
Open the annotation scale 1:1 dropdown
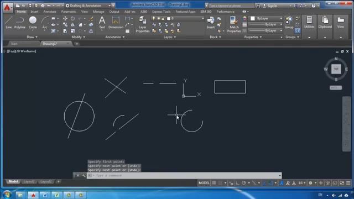(302, 183)
